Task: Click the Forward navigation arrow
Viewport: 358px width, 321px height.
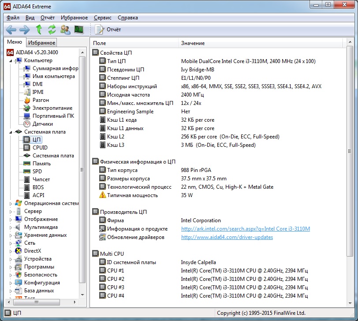Action: 24,30
